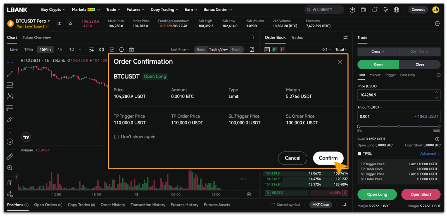The height and width of the screenshot is (217, 447).
Task: Open the language globe icon
Action: coord(396,10)
